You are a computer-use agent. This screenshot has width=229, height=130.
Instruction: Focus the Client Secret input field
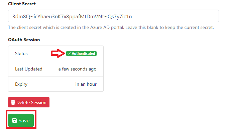pos(113,16)
